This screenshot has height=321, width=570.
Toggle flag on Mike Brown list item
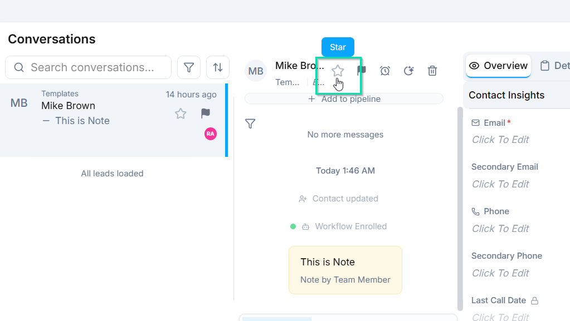(x=206, y=113)
